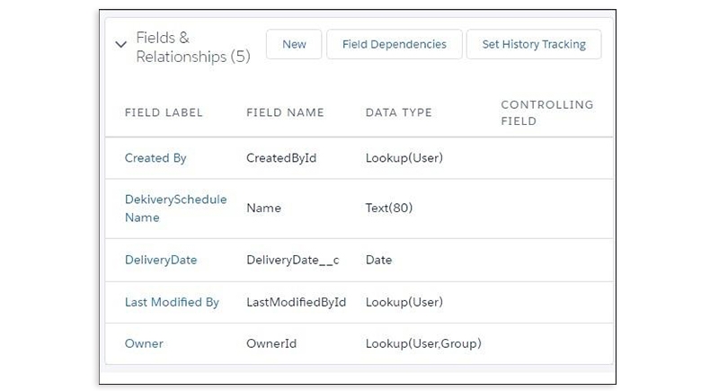Select the OwnerId field name cell
This screenshot has width=719, height=391.
[x=271, y=343]
